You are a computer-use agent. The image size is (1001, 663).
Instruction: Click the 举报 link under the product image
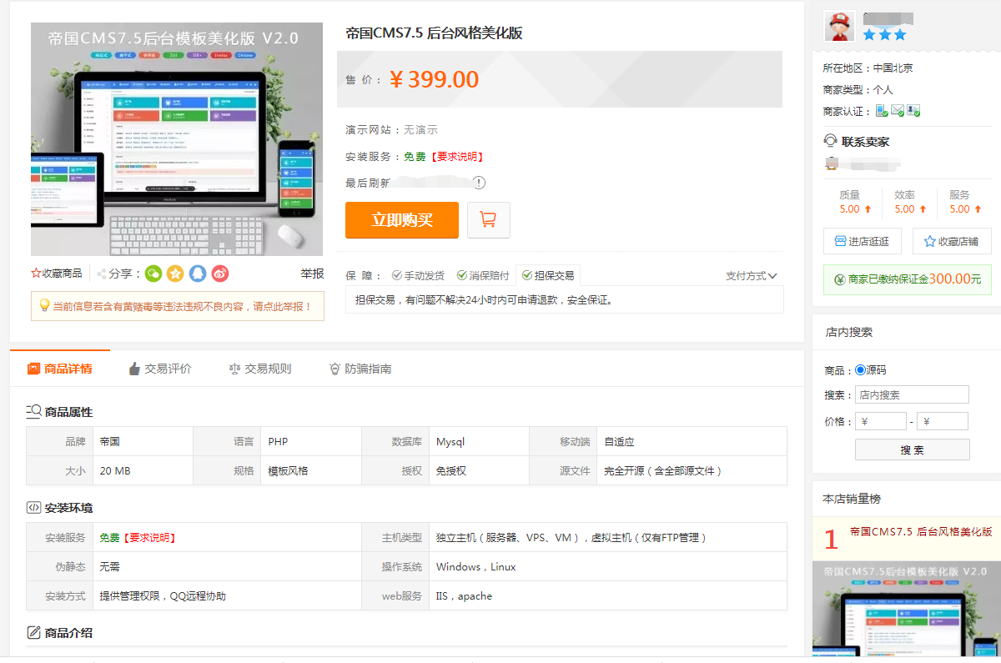pos(312,274)
